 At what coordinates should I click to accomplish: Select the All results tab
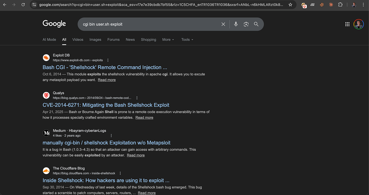point(64,40)
